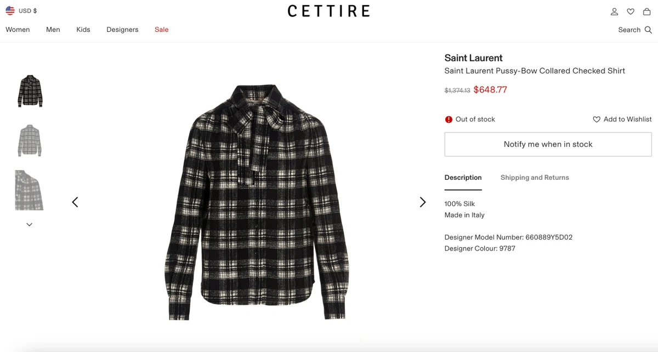The image size is (658, 352).
Task: Click the CETTIRE logo
Action: (x=328, y=11)
